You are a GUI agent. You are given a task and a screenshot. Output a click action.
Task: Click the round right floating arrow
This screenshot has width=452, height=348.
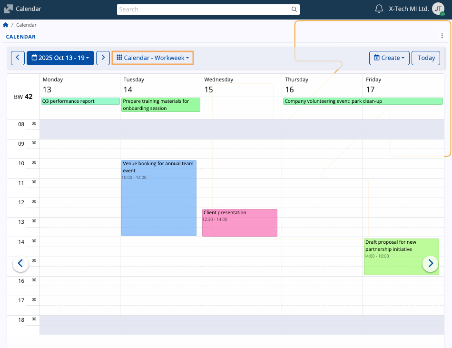(x=431, y=263)
